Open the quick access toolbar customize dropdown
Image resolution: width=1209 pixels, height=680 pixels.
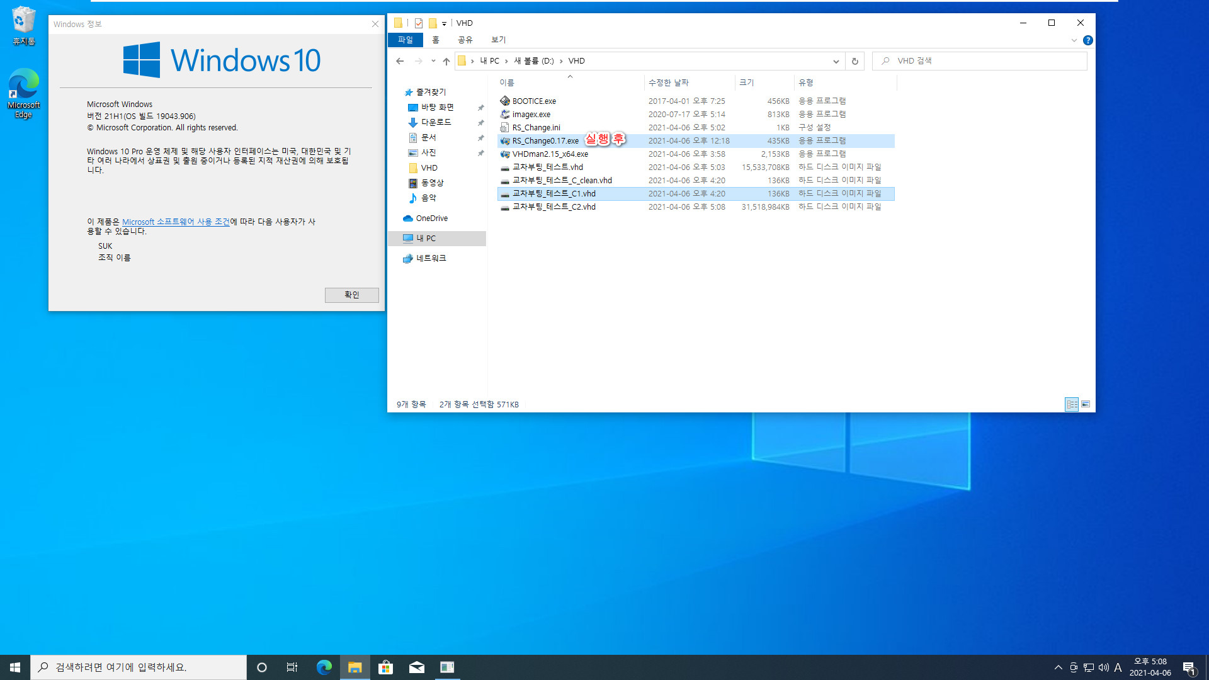[x=445, y=23]
